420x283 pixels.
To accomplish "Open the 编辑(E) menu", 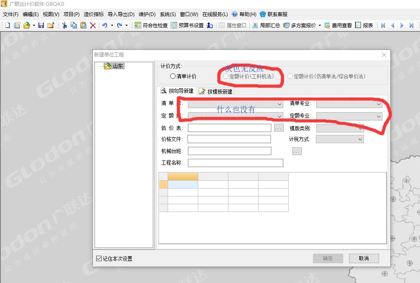I will 31,14.
